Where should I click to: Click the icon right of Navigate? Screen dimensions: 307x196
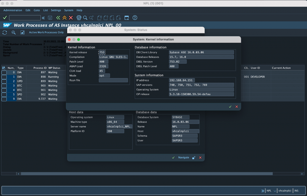click(194, 158)
